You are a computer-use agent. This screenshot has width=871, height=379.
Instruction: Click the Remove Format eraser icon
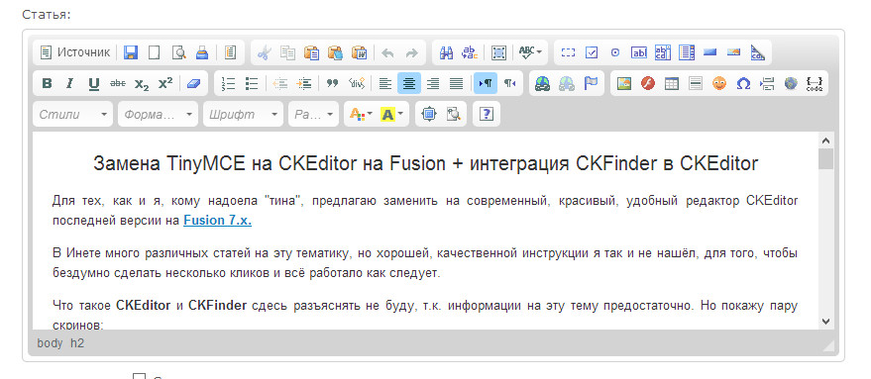[193, 83]
